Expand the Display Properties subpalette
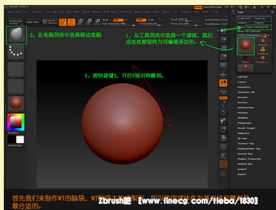This screenshot has width=276, height=210. tap(249, 159)
